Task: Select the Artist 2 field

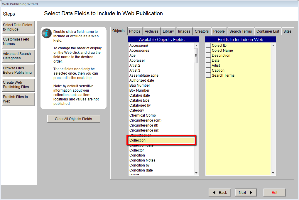Action: coord(161,65)
